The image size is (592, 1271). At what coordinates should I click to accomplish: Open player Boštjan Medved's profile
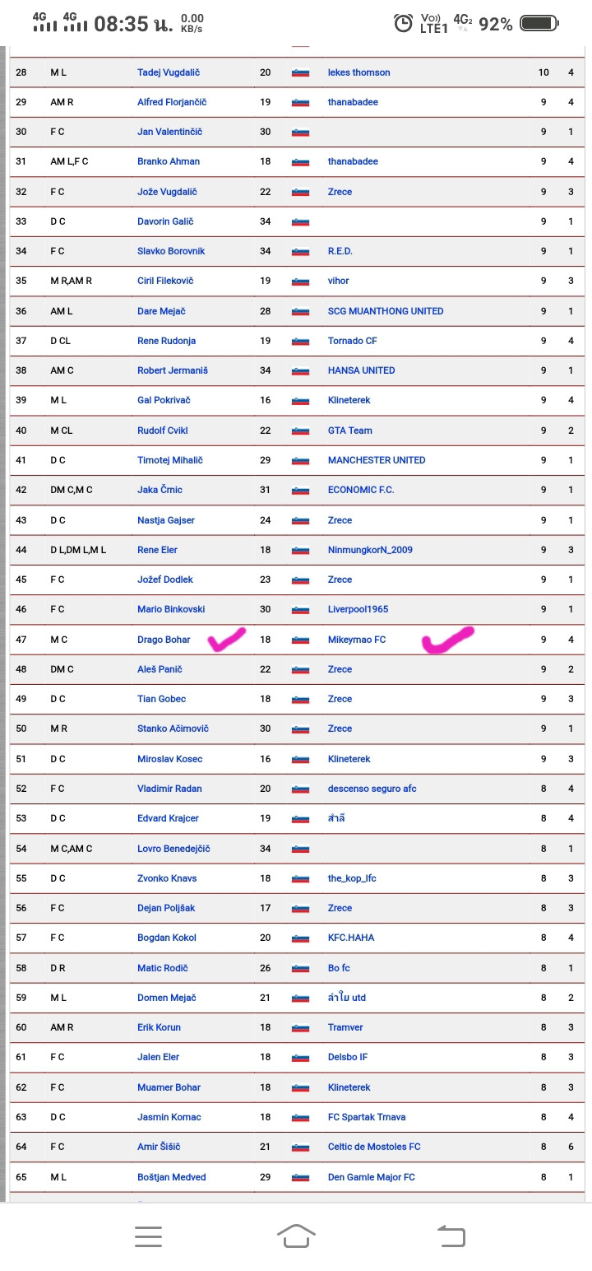172,1177
